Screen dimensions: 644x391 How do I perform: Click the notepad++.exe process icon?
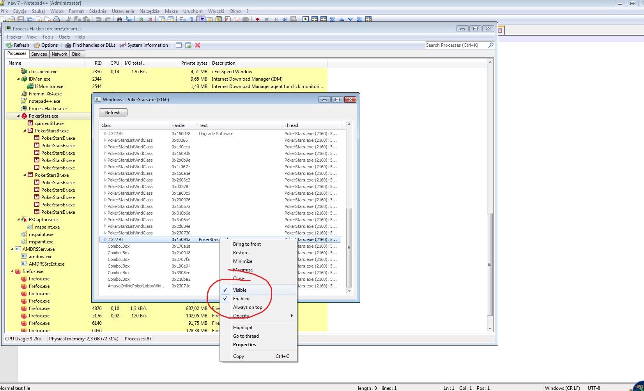(x=24, y=101)
